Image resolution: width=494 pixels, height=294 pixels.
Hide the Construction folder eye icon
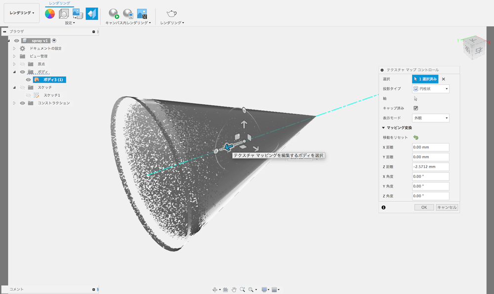[22, 103]
